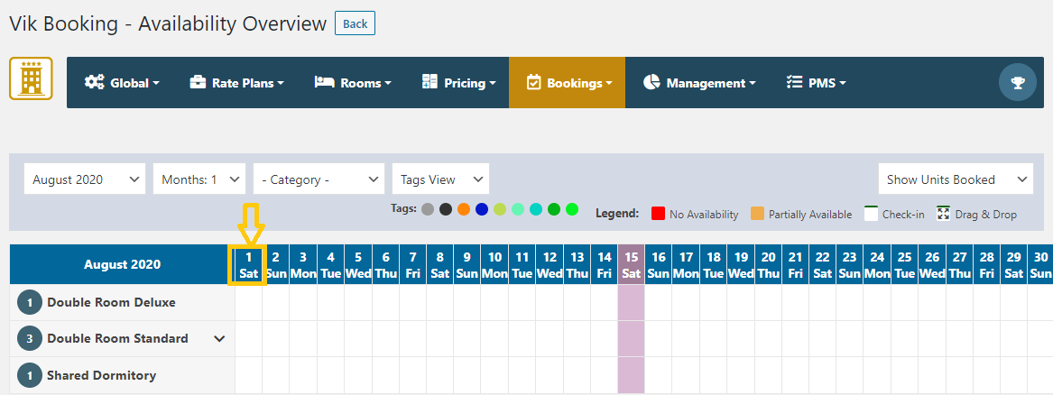The image size is (1053, 395).
Task: Select the blue tag color dot
Action: [x=482, y=209]
